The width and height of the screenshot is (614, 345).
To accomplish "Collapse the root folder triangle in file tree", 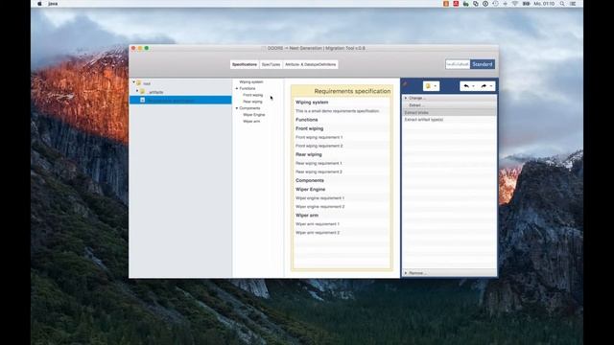I will (x=134, y=82).
